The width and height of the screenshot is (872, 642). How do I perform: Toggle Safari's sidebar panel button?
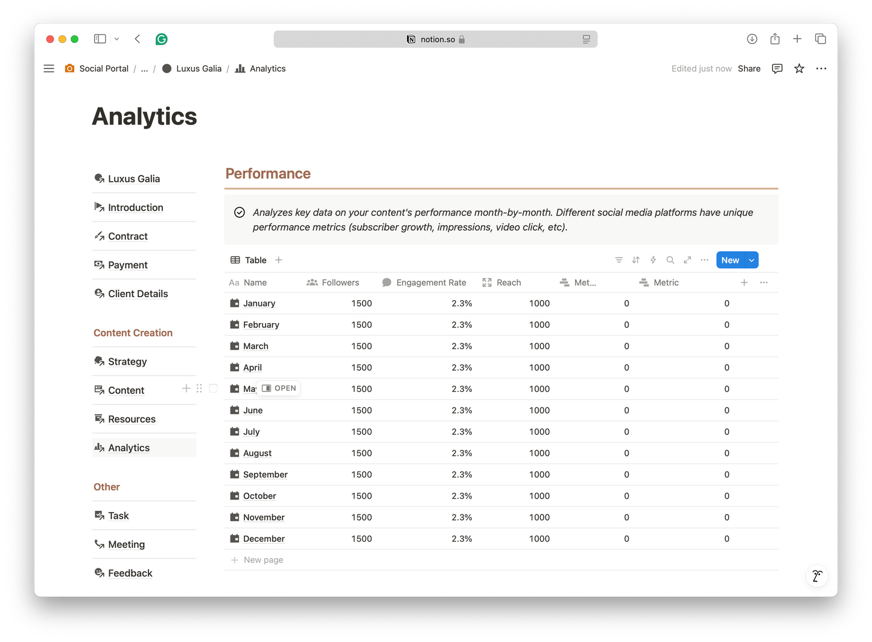pos(100,39)
